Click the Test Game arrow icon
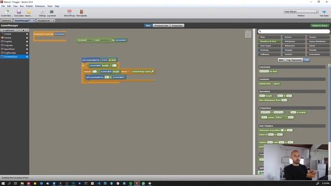Viewport: 331px width, 186px height. point(324,12)
